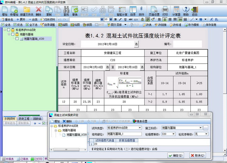Screen dimensions: 227x163
Task: Toggle underline U formatting
Action: [125, 20]
